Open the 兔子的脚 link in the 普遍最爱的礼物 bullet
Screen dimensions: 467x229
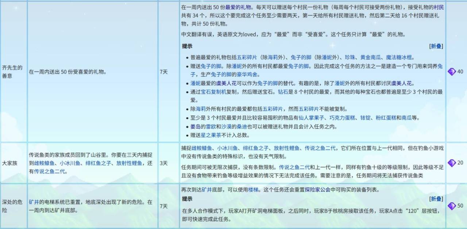pyautogui.click(x=301, y=57)
